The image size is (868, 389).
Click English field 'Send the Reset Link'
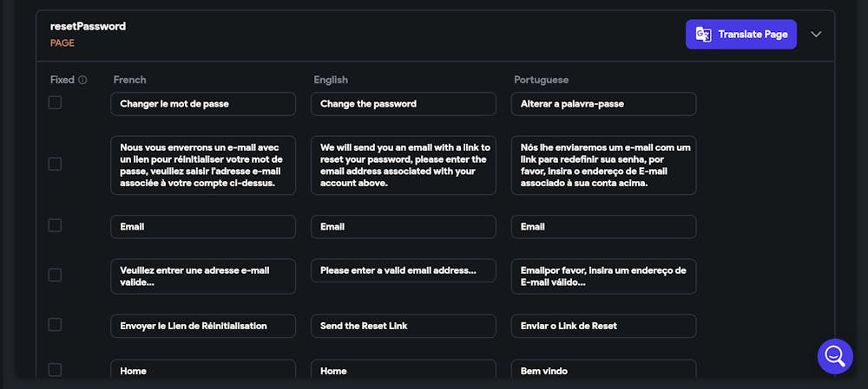[404, 326]
